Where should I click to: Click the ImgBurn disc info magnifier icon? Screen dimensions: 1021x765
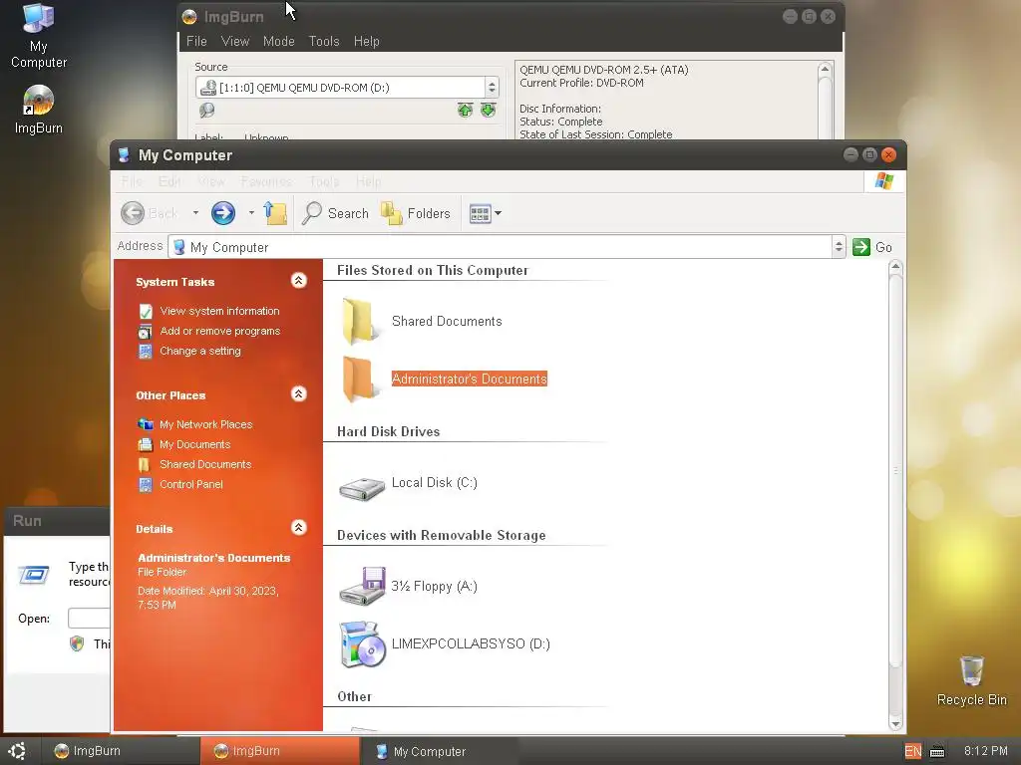(207, 110)
